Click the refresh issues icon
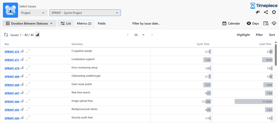 pyautogui.click(x=6, y=35)
